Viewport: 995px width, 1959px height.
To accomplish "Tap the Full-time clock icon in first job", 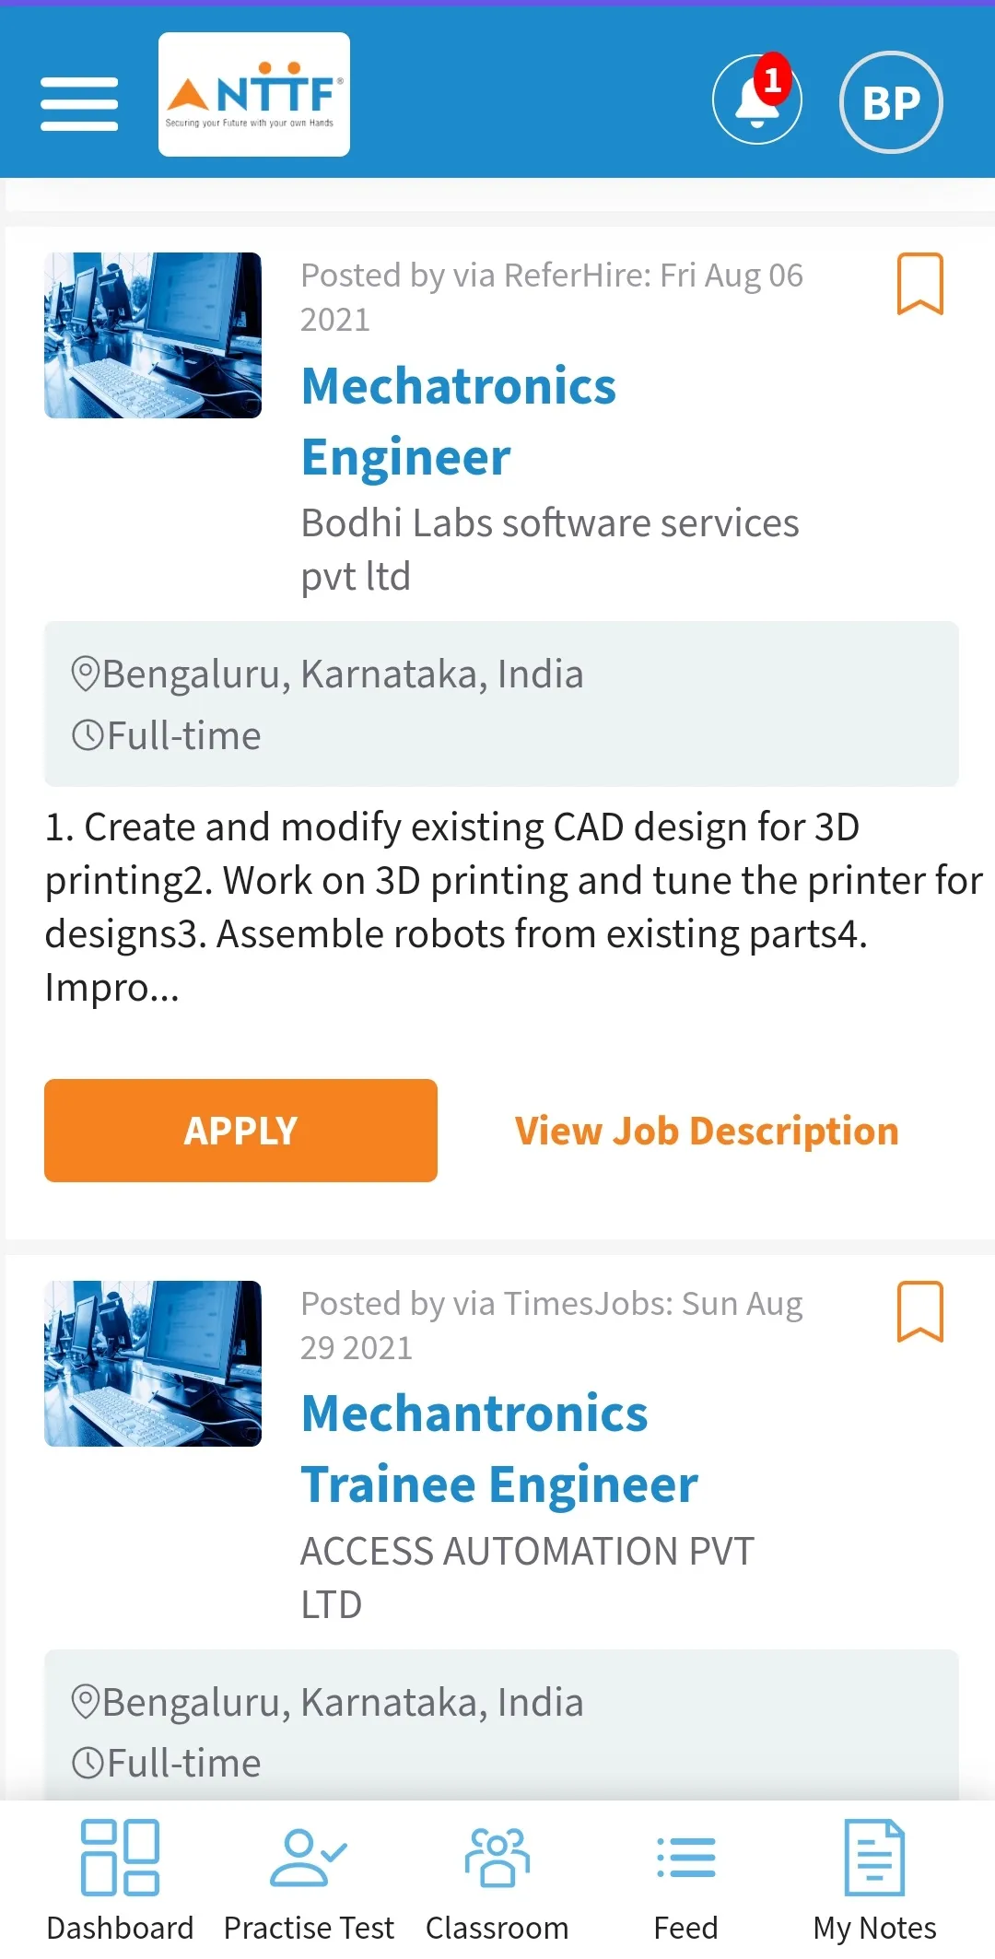I will (88, 735).
